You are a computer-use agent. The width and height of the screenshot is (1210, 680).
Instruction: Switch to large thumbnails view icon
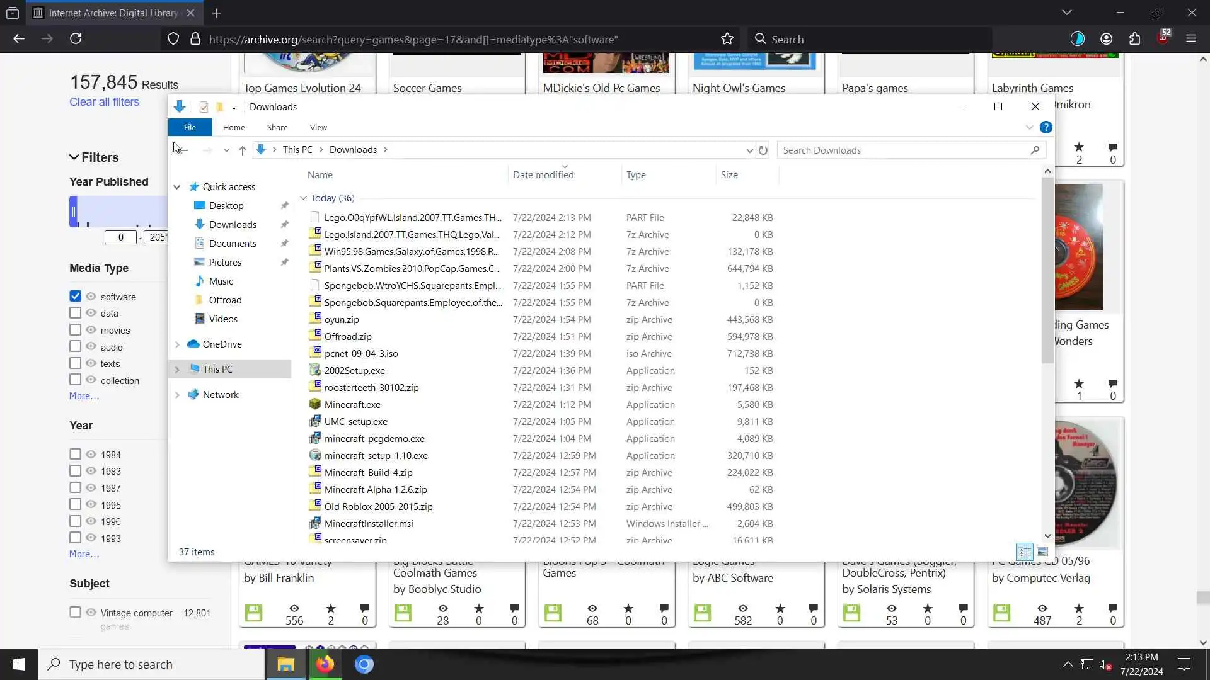1042,552
